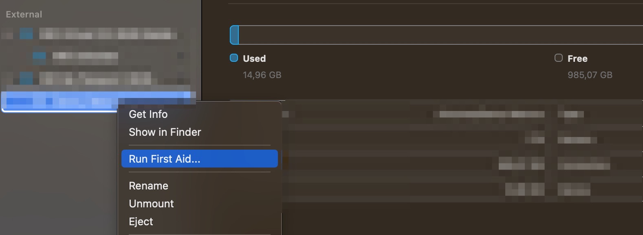Run First Aid on selected volume
Image resolution: width=643 pixels, height=235 pixels.
click(x=164, y=159)
